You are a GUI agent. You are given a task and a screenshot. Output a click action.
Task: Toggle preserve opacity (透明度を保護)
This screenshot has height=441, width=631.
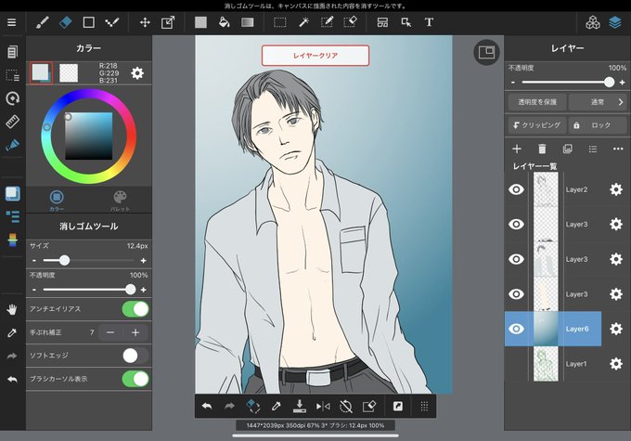point(537,102)
